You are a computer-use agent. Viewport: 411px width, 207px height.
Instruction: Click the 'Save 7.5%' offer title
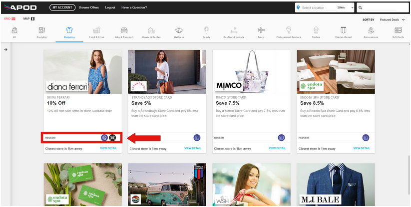(x=228, y=103)
